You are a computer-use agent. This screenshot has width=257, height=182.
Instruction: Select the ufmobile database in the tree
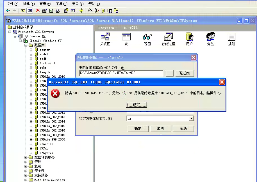coord(46,144)
